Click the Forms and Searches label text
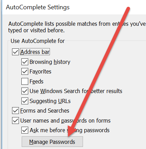Image resolution: width=146 pixels, height=149 pixels. tap(45, 111)
